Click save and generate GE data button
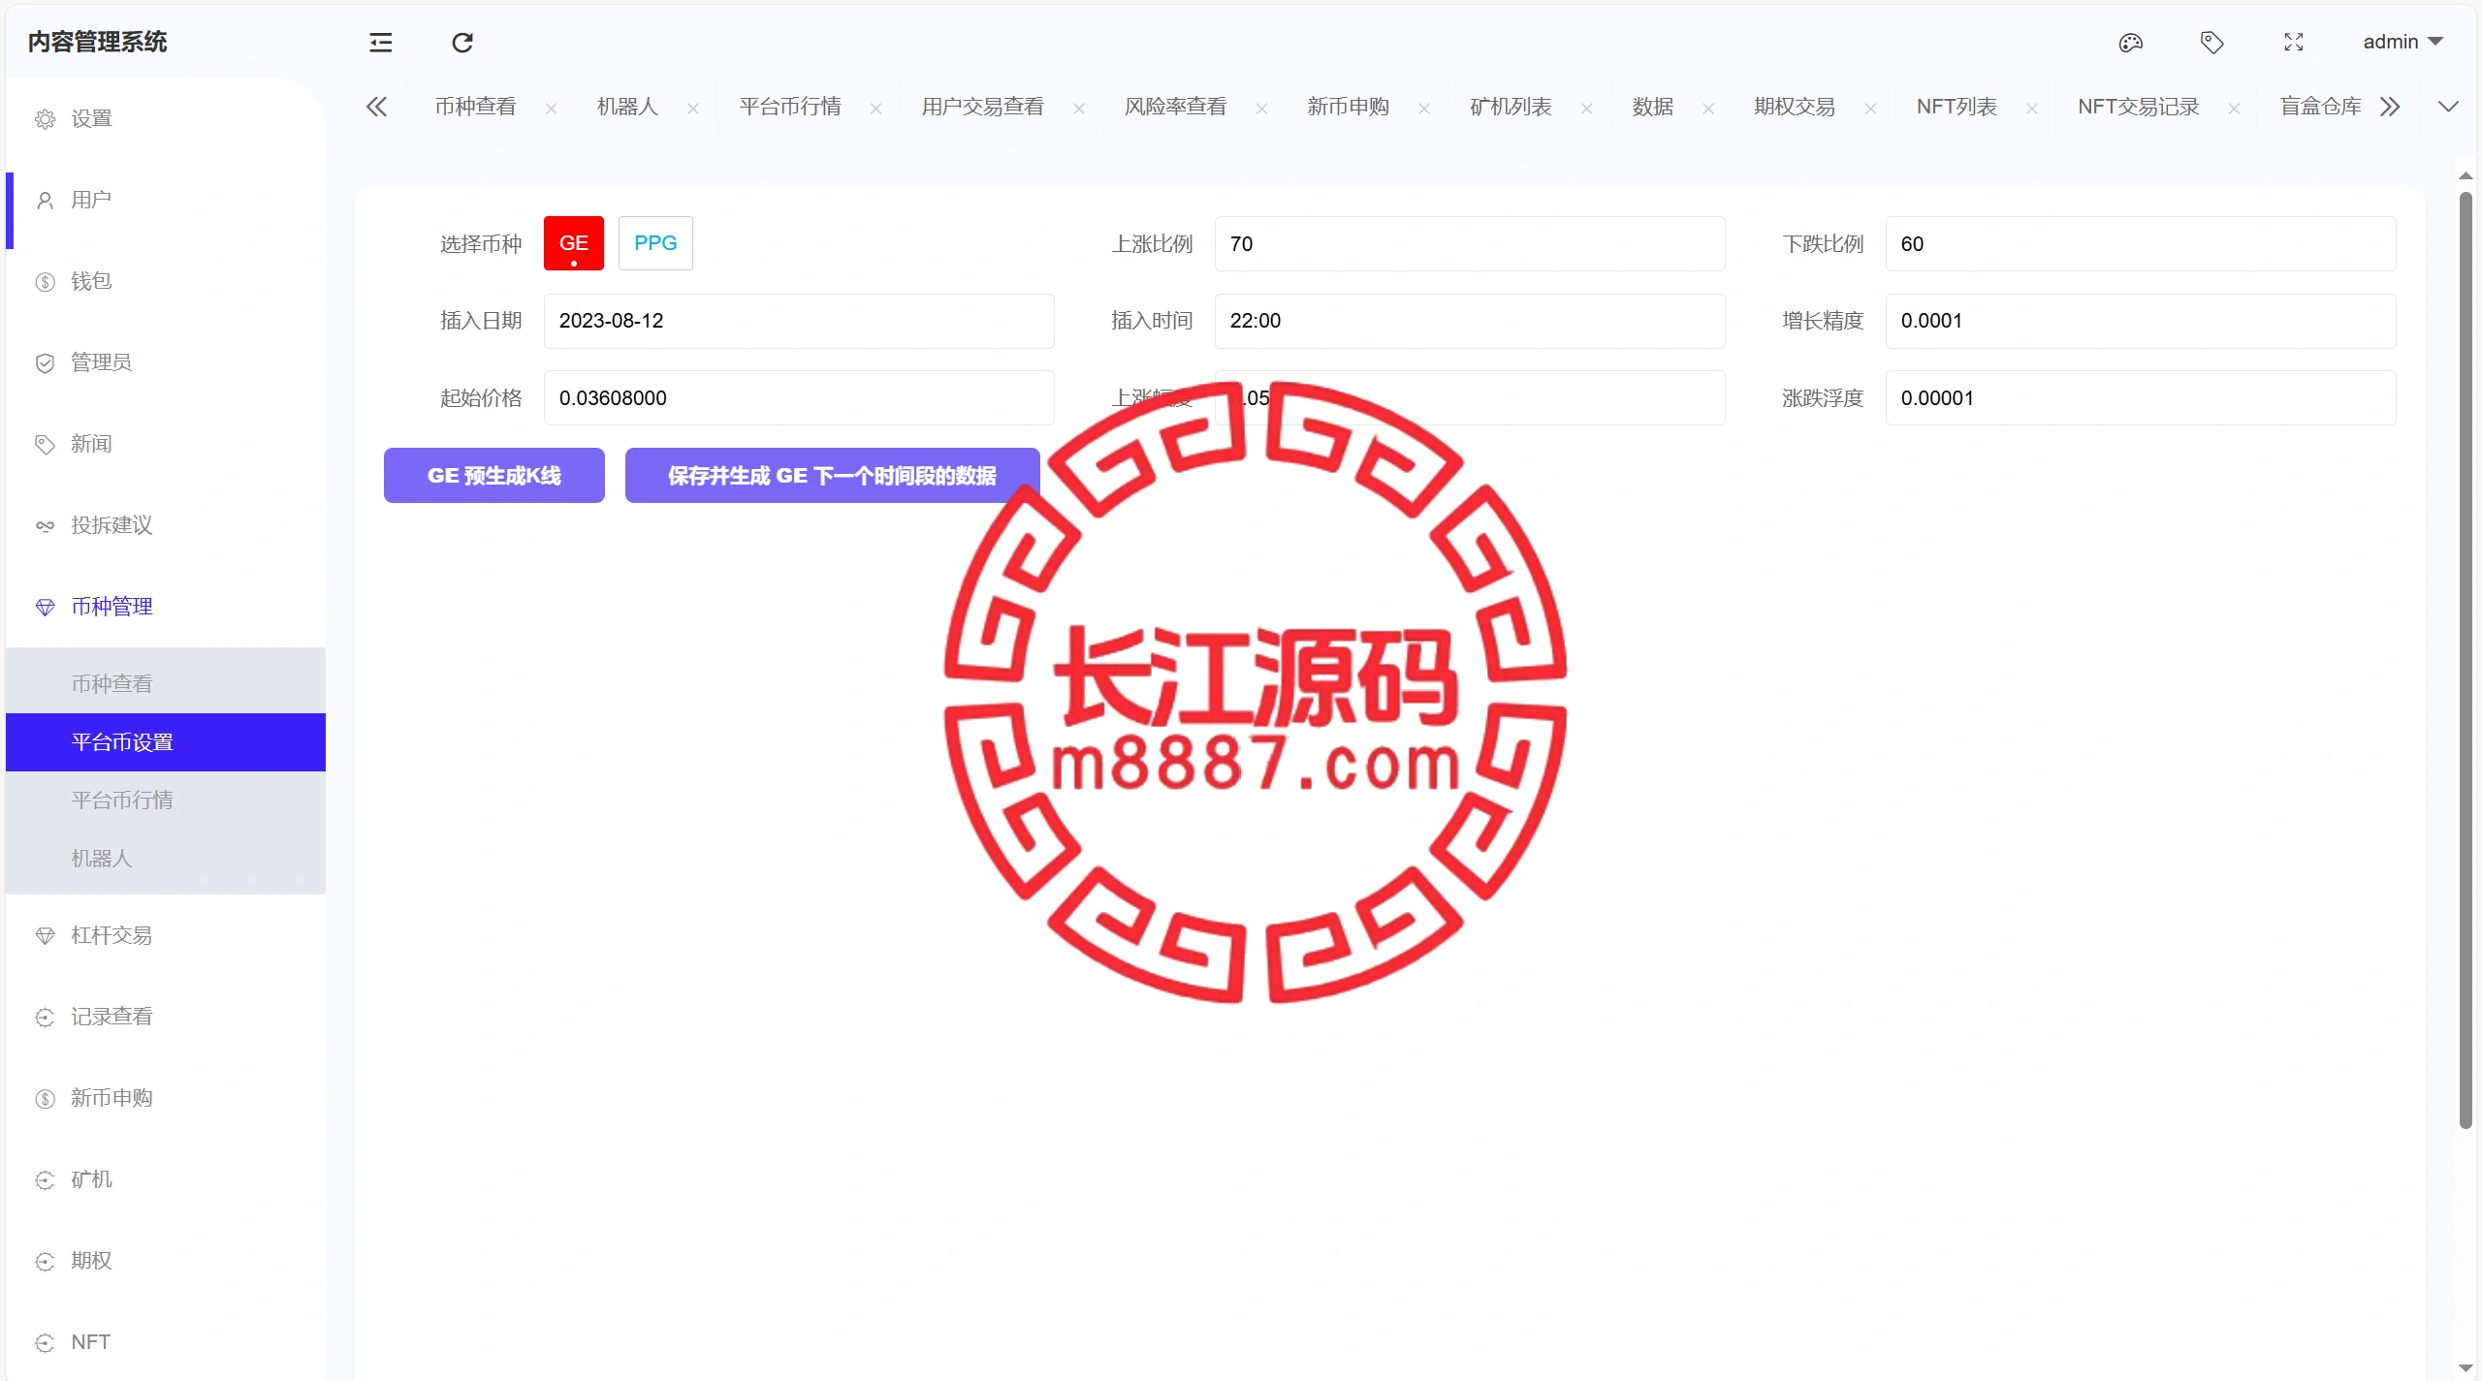The height and width of the screenshot is (1381, 2482). 832,476
